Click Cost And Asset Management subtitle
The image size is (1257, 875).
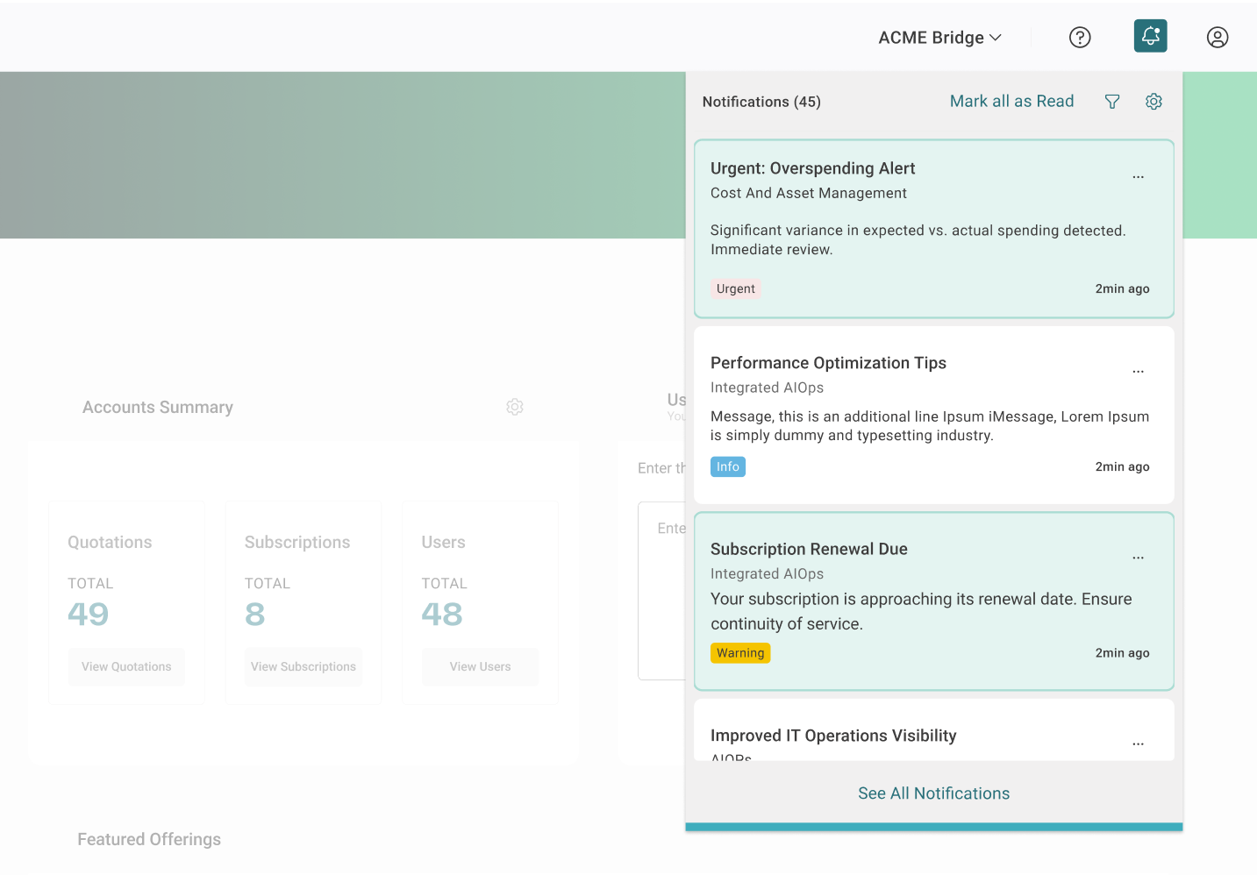pos(809,193)
